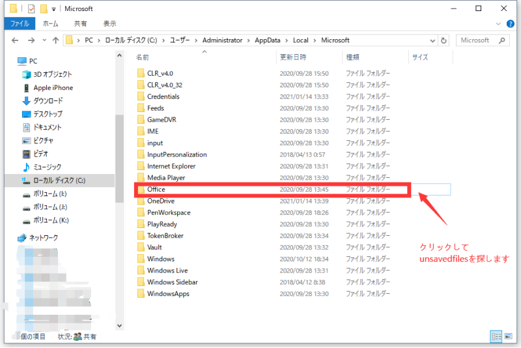Click the Forward navigation arrow
The height and width of the screenshot is (348, 521).
click(31, 40)
